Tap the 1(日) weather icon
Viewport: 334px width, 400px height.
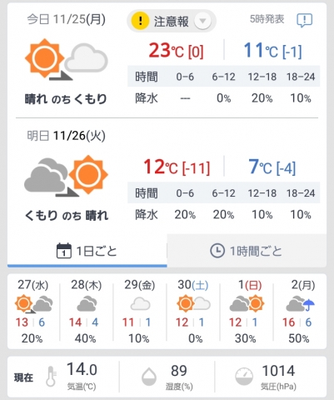point(247,303)
